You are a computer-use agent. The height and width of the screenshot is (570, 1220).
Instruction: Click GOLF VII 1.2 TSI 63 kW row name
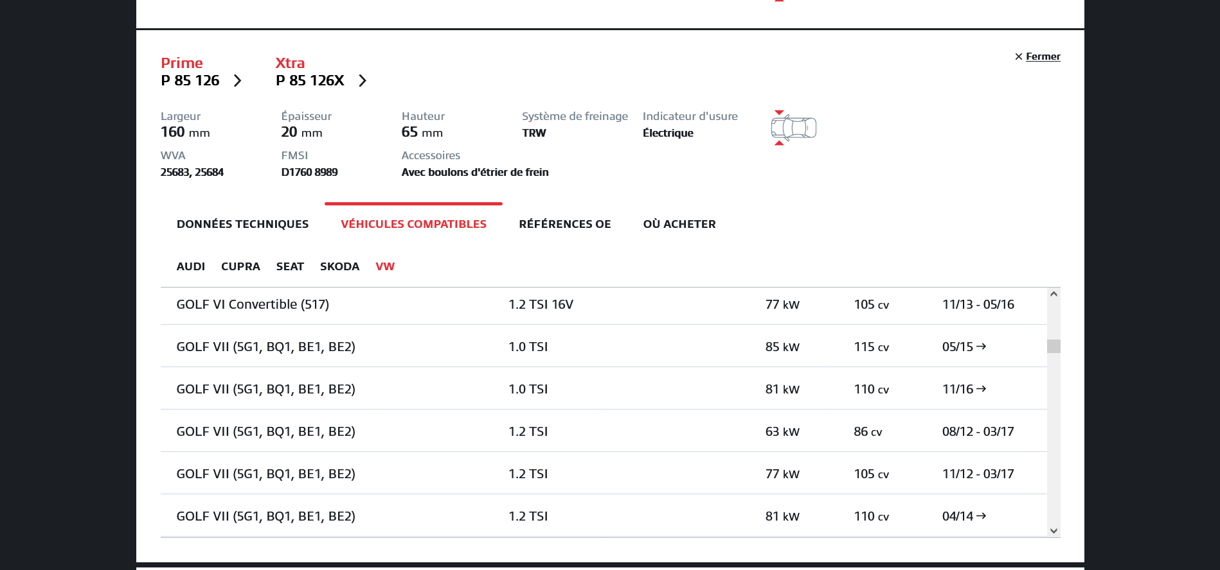pyautogui.click(x=266, y=431)
